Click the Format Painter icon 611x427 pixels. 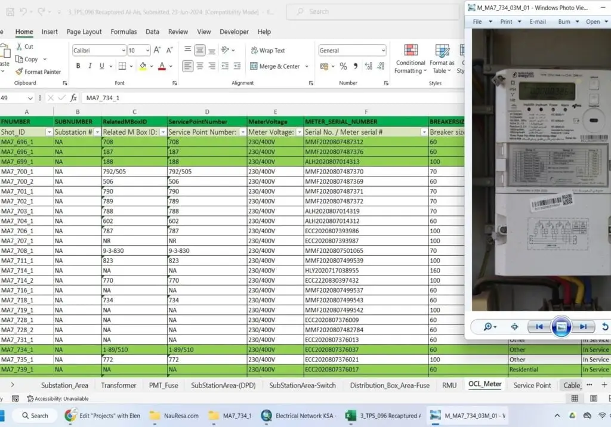point(20,72)
